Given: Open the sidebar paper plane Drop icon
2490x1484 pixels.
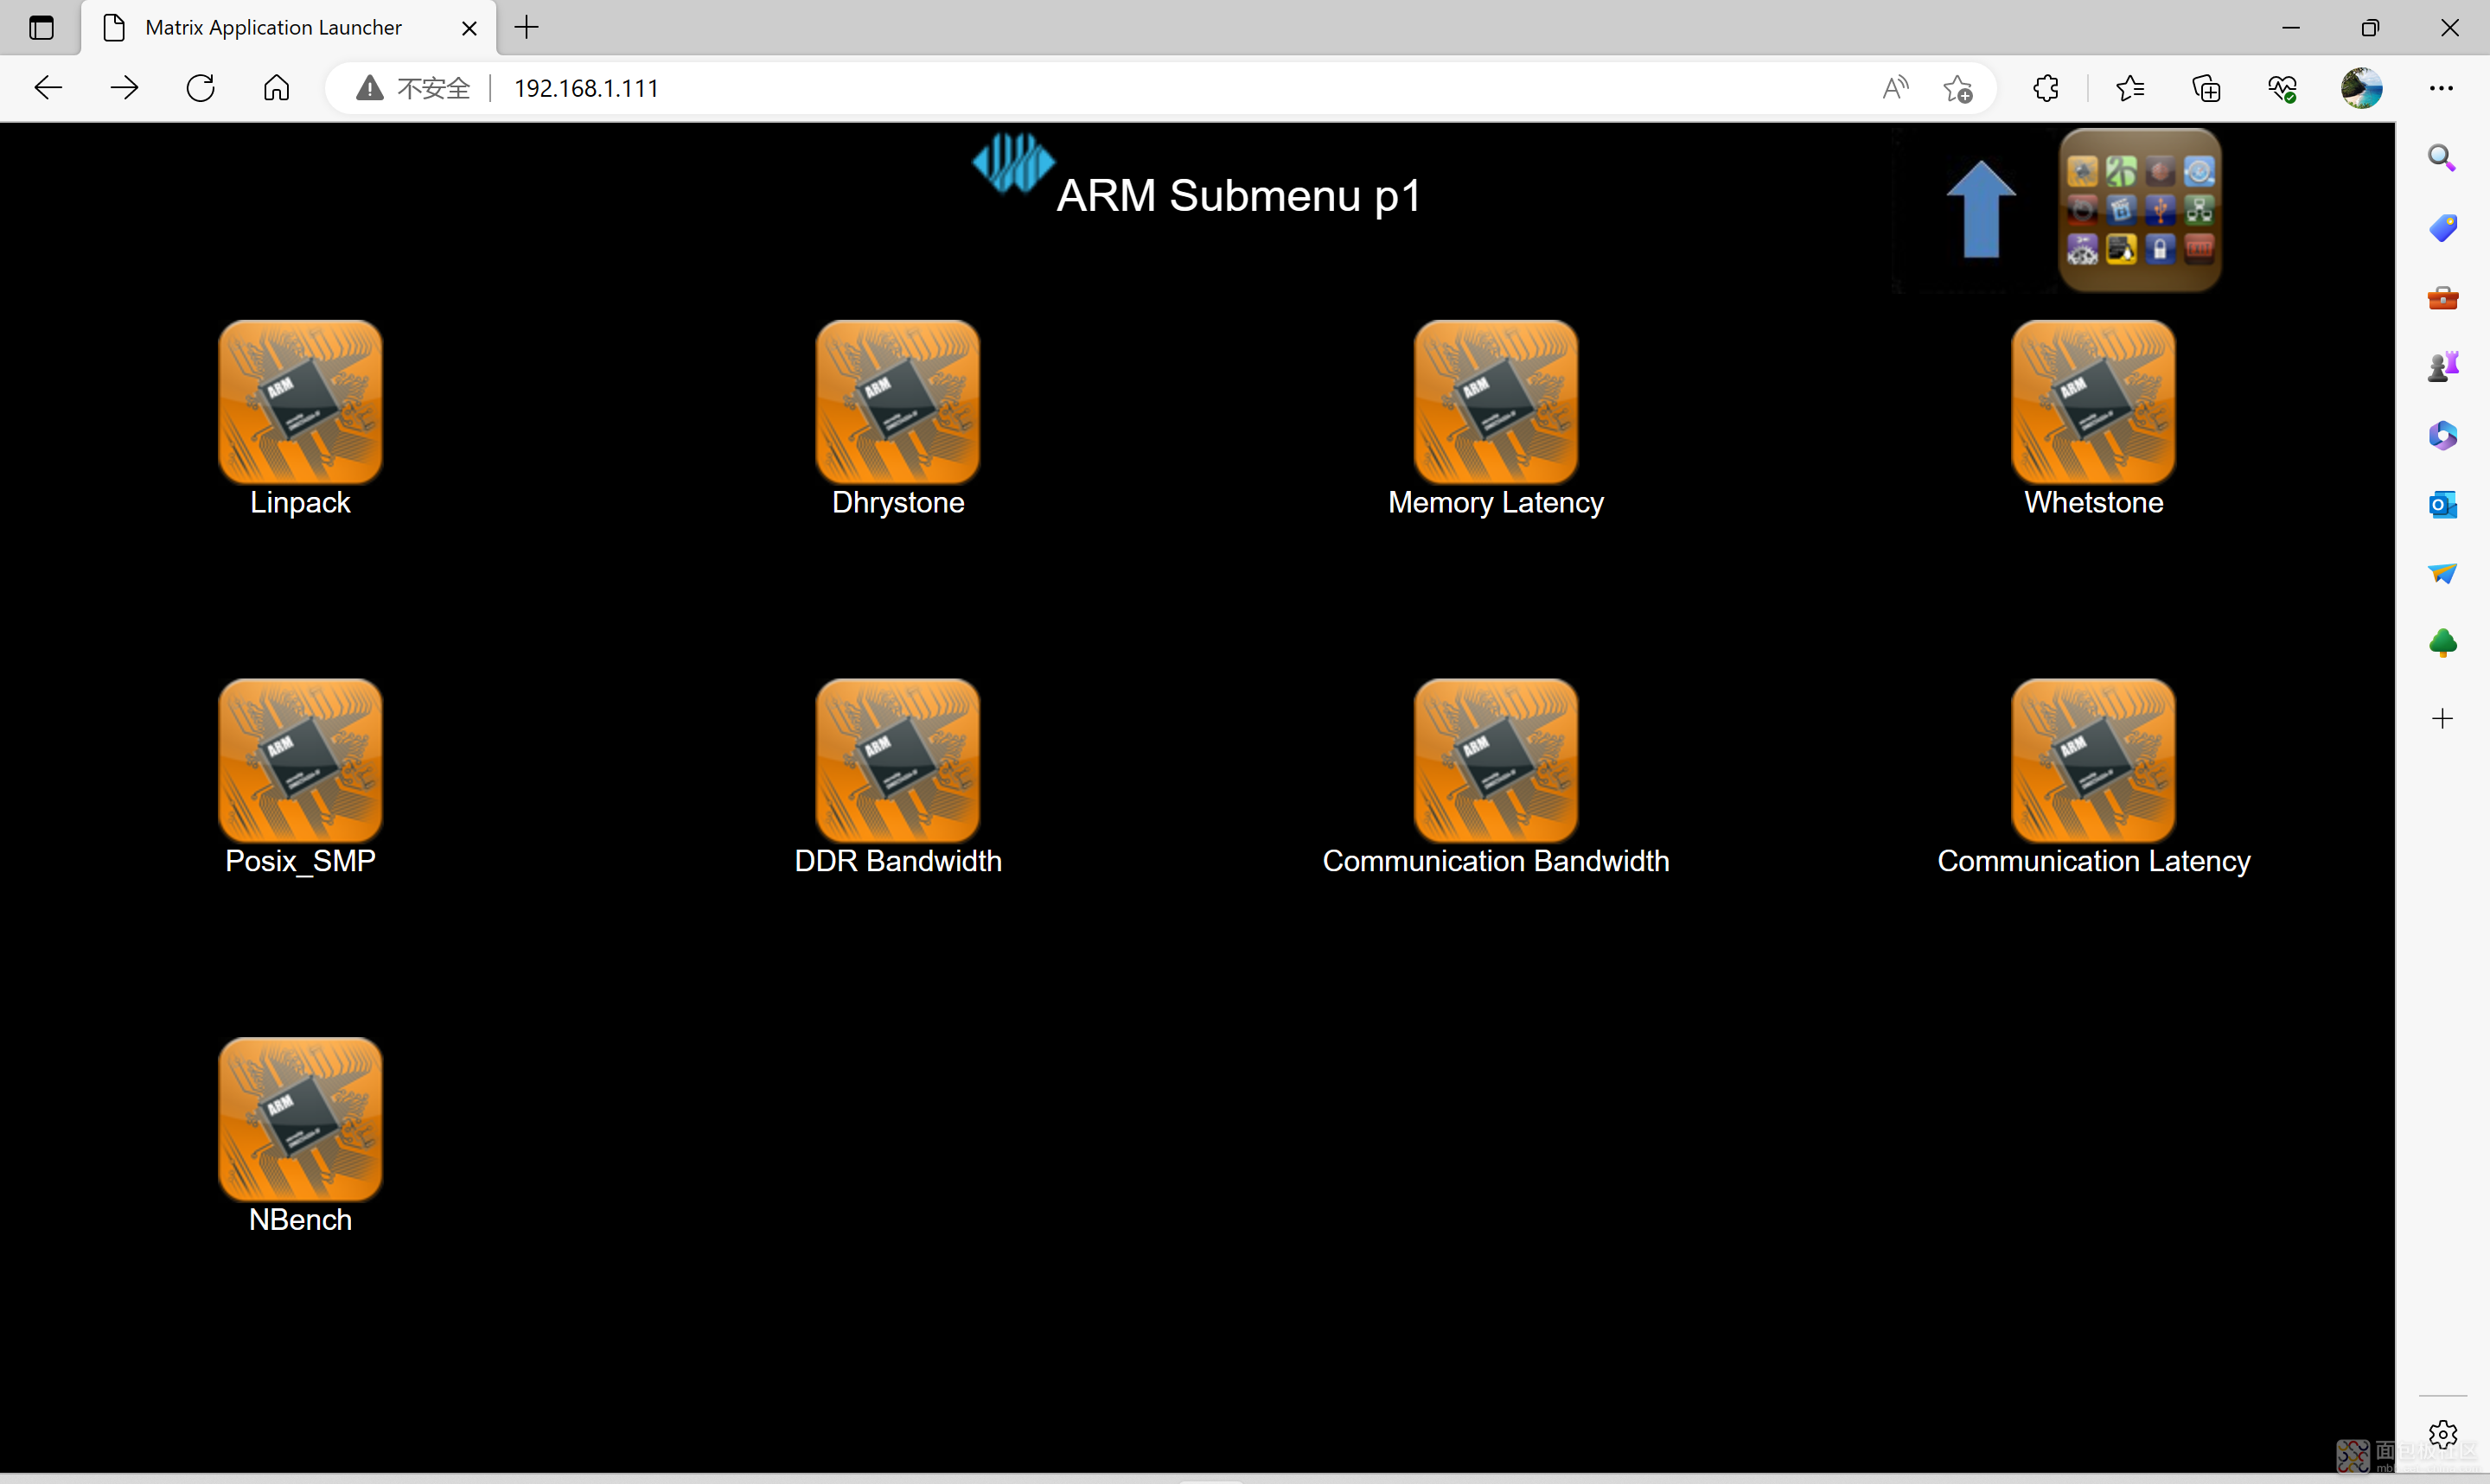Looking at the screenshot, I should pyautogui.click(x=2442, y=573).
